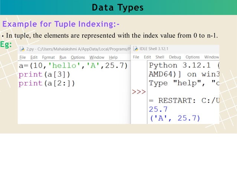The height and width of the screenshot is (178, 237).
Task: Open the Window menu in the 2.py editor
Action: [x=97, y=57]
